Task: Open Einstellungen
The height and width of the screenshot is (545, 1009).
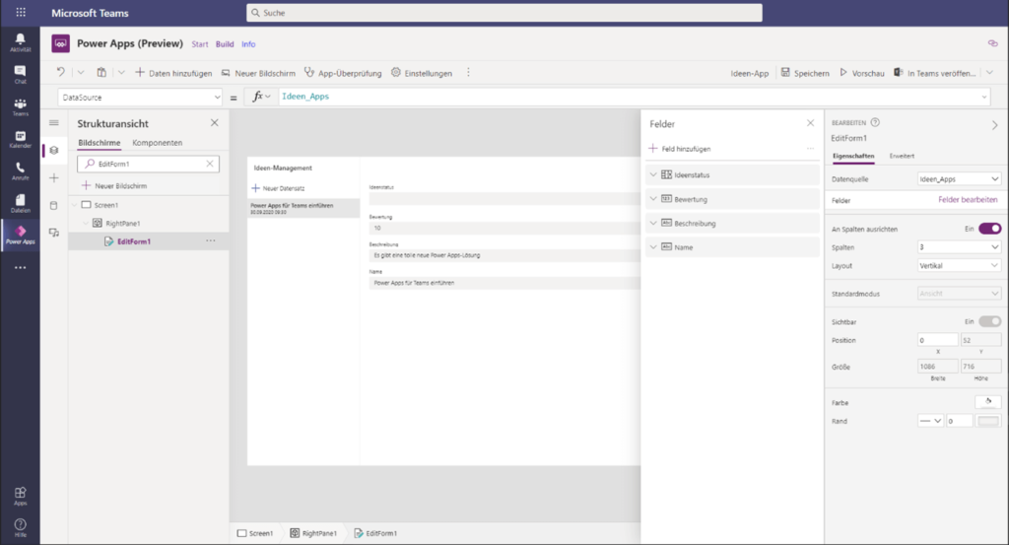Action: point(422,73)
